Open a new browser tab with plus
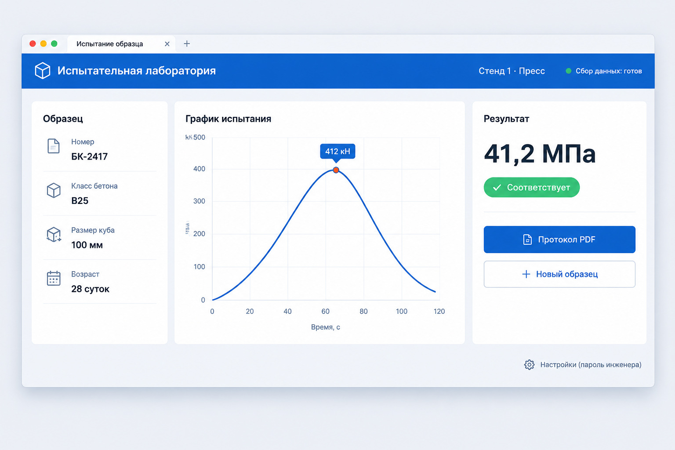Image resolution: width=675 pixels, height=450 pixels. click(x=187, y=44)
